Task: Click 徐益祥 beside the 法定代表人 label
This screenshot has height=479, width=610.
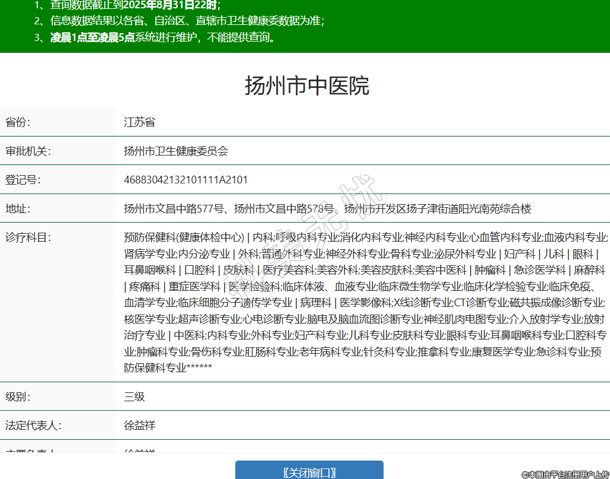Action: tap(139, 426)
